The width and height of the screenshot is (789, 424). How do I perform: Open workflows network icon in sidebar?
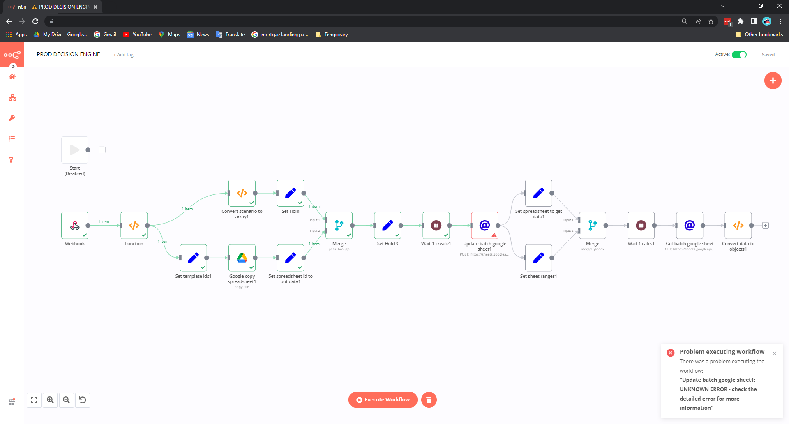[12, 98]
